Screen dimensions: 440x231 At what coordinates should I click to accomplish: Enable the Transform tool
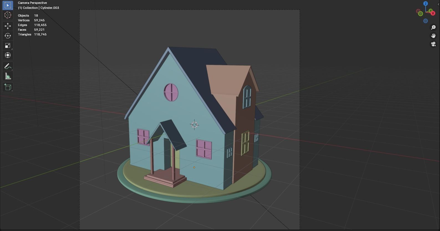pos(7,55)
